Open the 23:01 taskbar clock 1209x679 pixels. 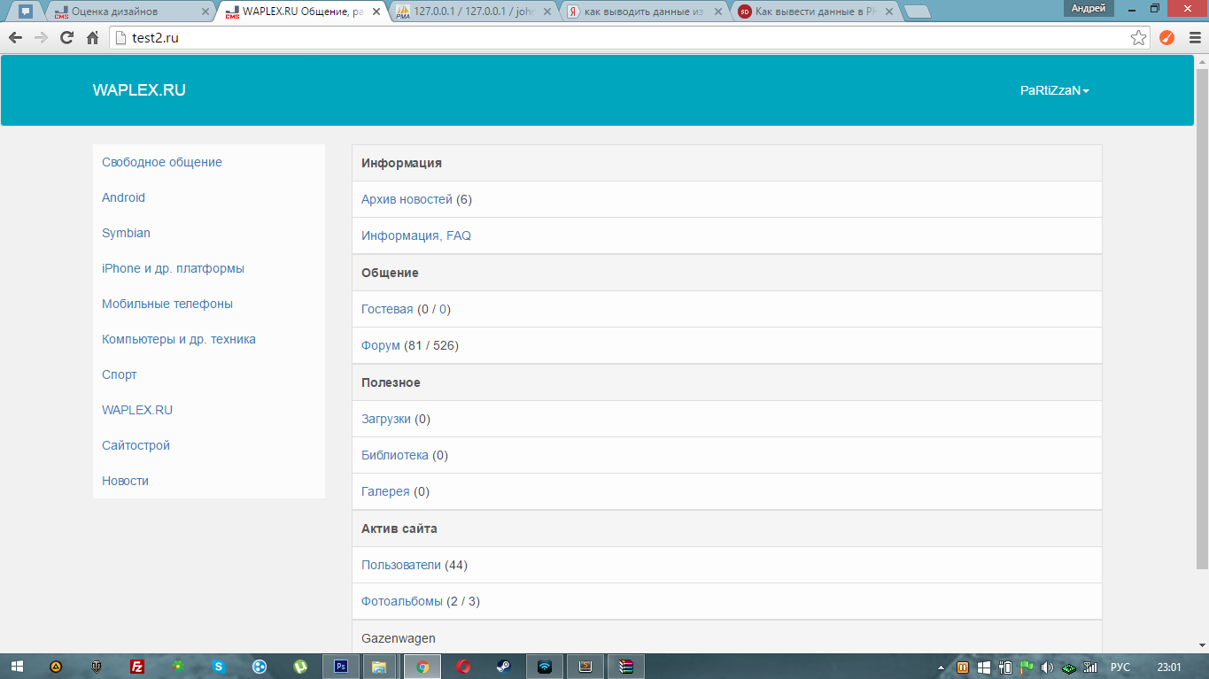(x=1169, y=667)
